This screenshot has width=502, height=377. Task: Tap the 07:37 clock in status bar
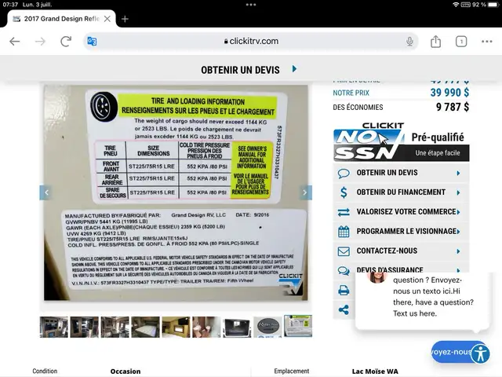tap(10, 5)
